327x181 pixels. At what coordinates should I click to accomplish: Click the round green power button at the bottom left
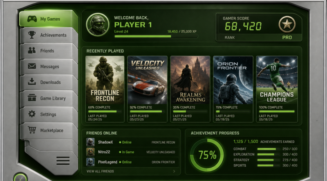click(20, 177)
